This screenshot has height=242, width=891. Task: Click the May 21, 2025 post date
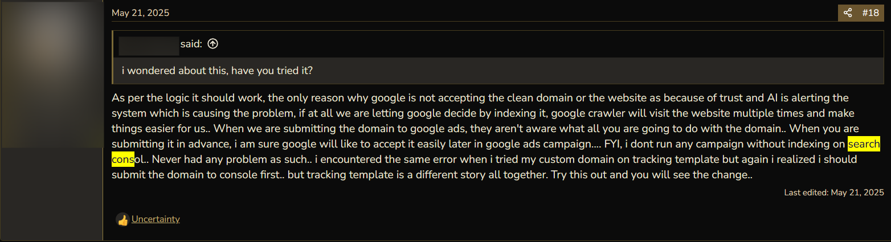coord(140,13)
